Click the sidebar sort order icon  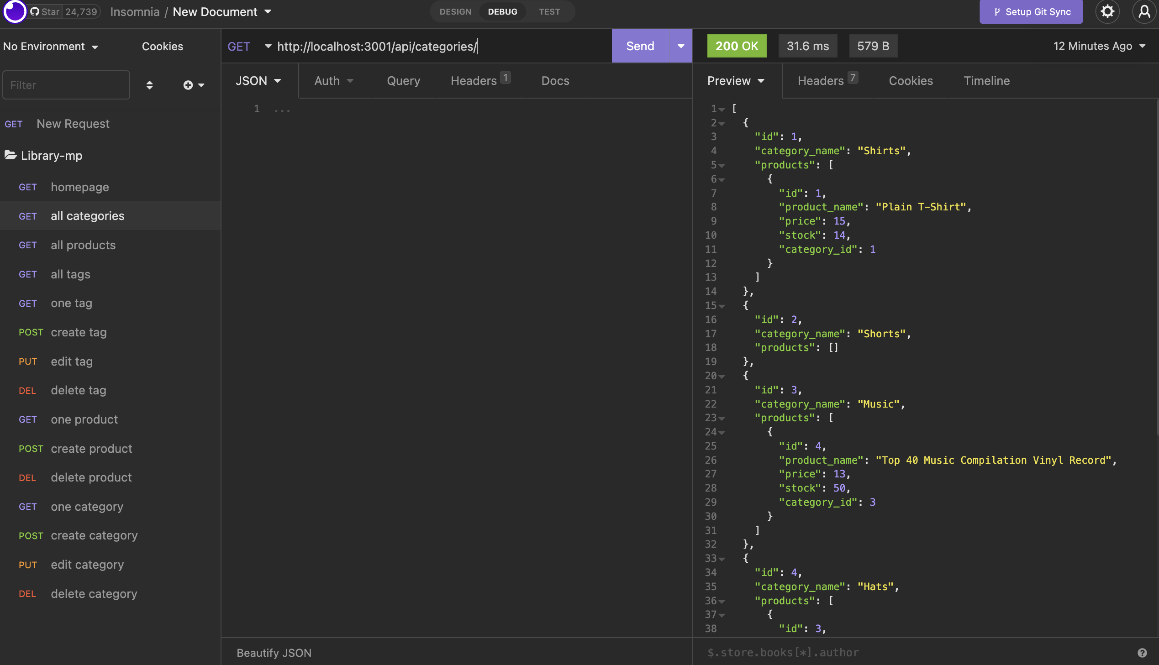(149, 85)
